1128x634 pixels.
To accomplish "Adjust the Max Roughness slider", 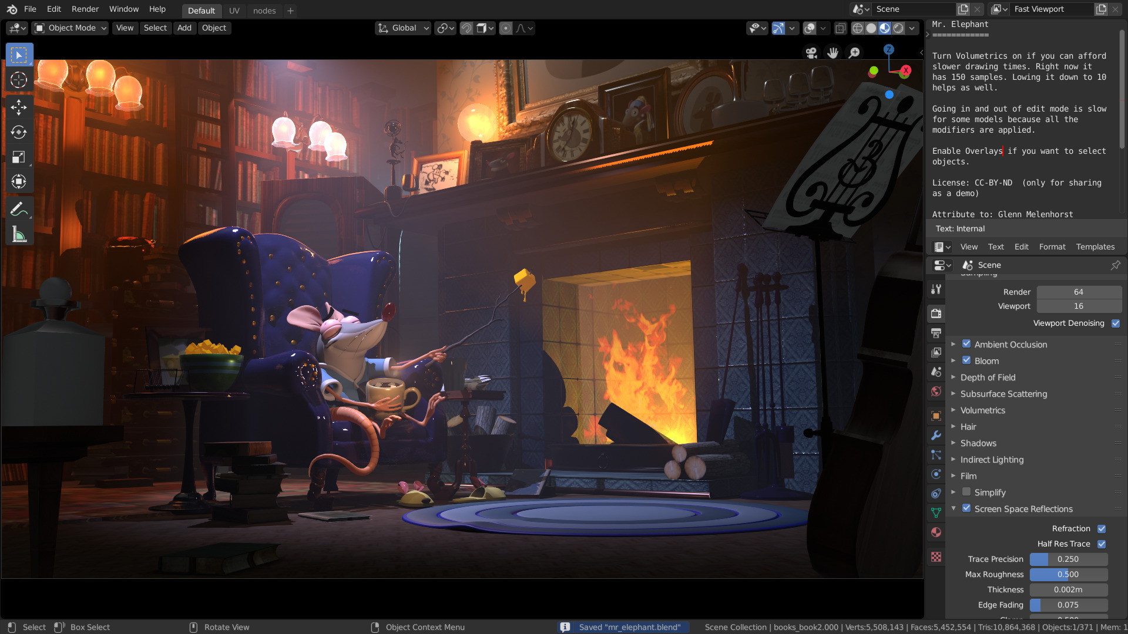I will [1068, 575].
